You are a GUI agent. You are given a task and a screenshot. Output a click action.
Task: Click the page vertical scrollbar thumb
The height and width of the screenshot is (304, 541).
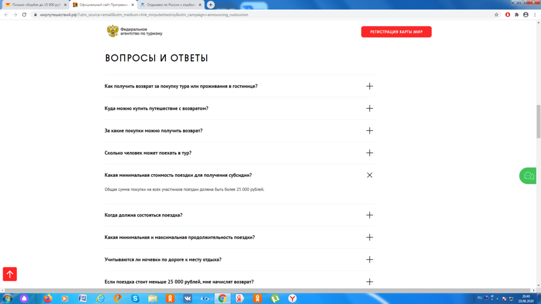538,122
